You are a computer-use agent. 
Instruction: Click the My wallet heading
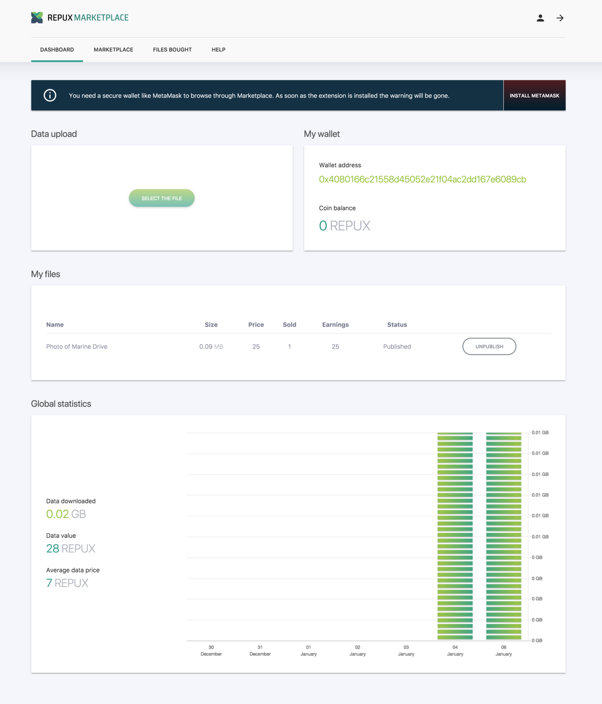tap(322, 134)
